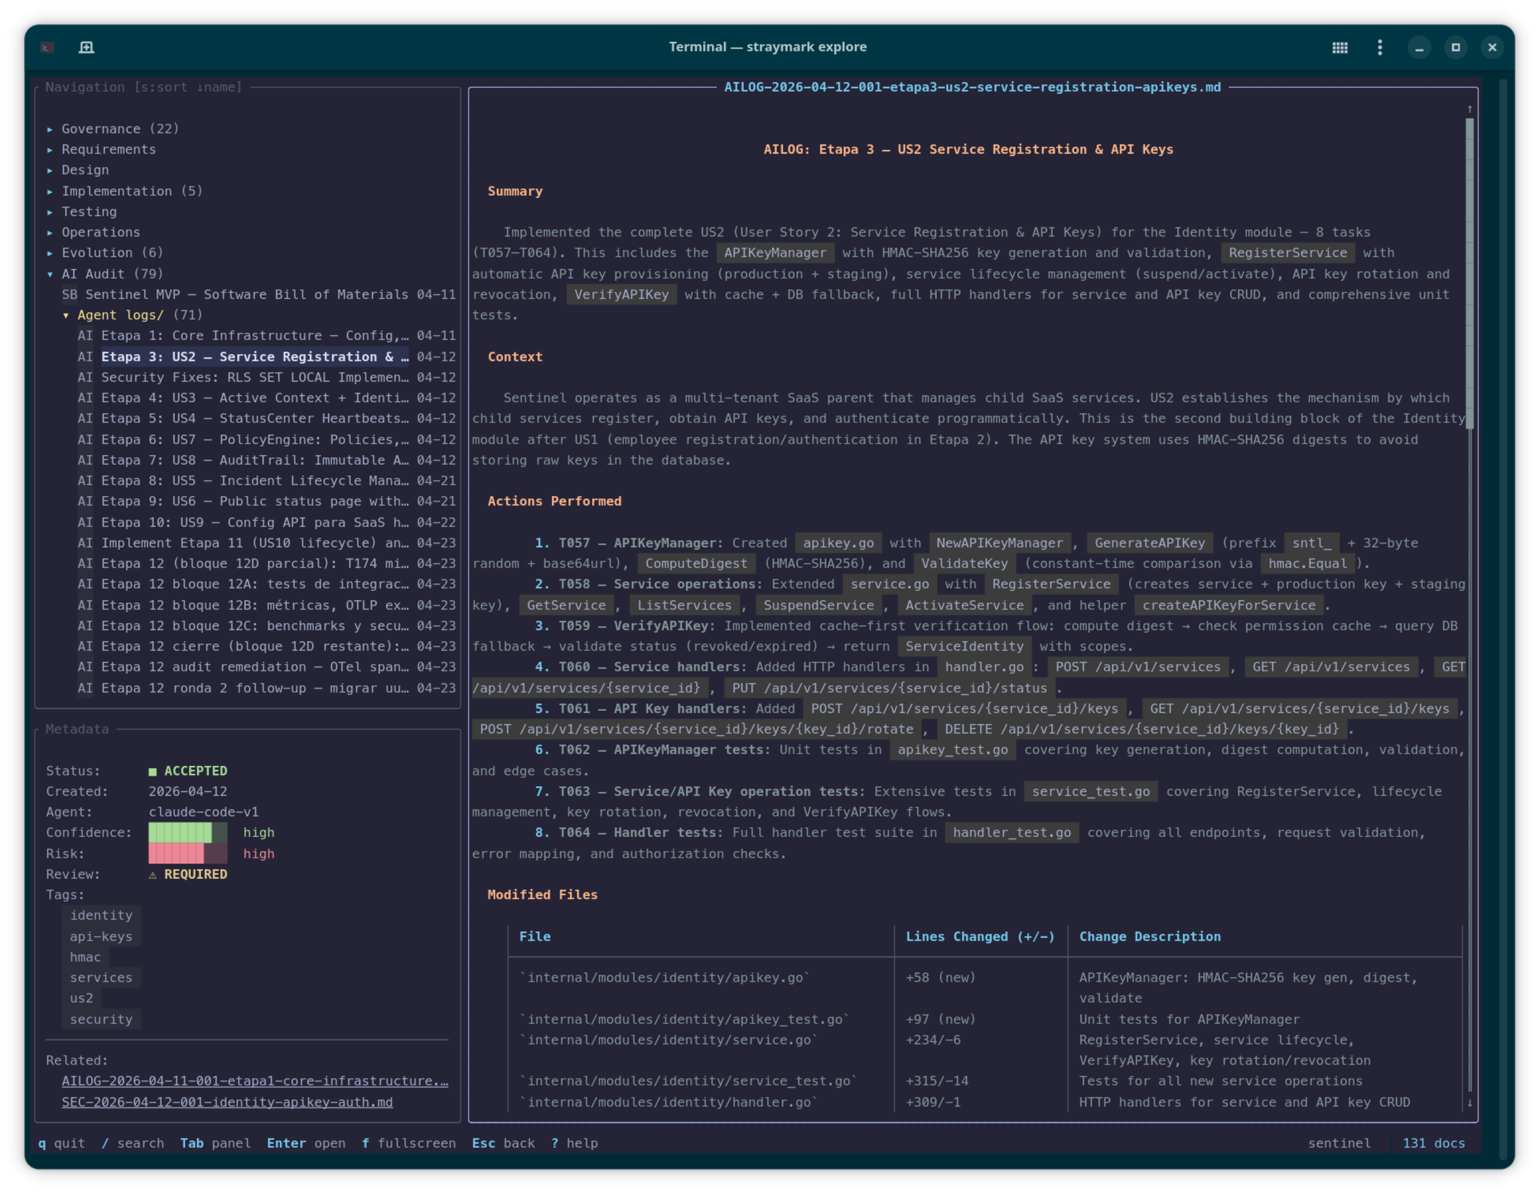The height and width of the screenshot is (1194, 1540).
Task: Expand the Governance (22) category
Action: coord(113,128)
